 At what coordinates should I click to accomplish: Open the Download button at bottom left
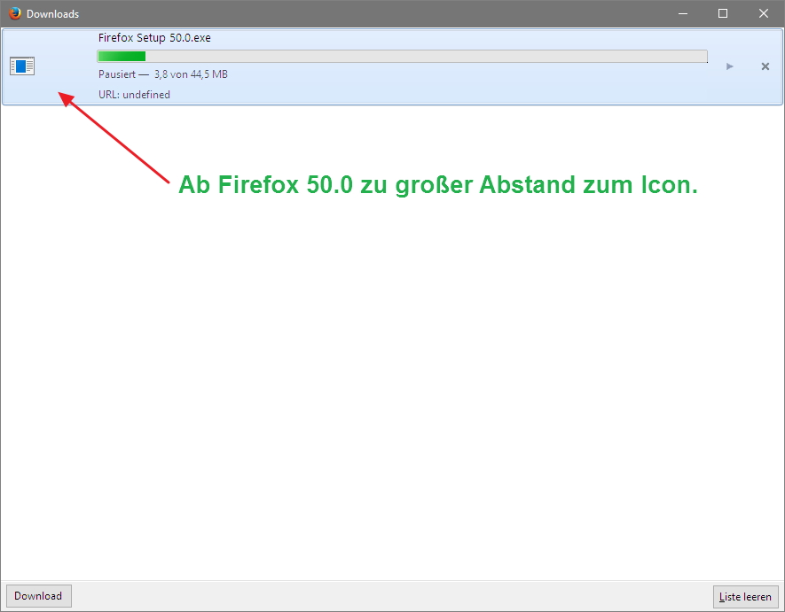click(x=38, y=596)
